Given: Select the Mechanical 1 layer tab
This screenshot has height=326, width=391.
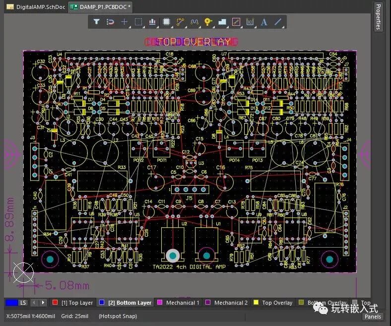Looking at the screenshot, I should coord(179,303).
